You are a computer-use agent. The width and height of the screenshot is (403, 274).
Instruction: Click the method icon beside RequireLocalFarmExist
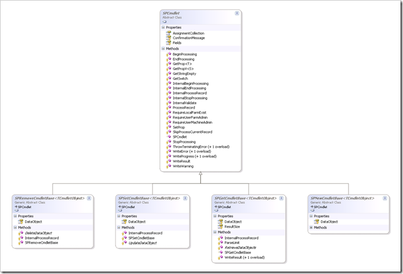(169, 112)
